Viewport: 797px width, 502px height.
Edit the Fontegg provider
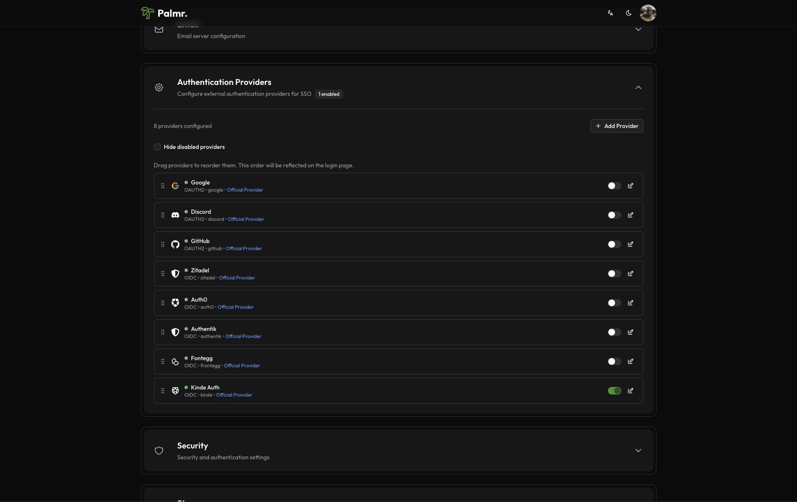(630, 361)
